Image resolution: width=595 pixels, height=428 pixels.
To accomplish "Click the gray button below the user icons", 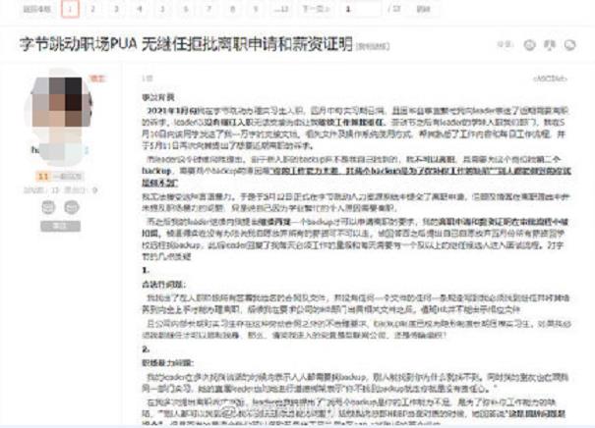I will [x=59, y=226].
